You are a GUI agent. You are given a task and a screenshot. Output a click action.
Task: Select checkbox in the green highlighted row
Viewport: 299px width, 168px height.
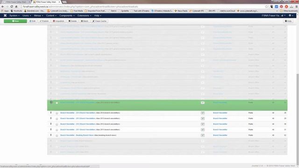[57, 103]
